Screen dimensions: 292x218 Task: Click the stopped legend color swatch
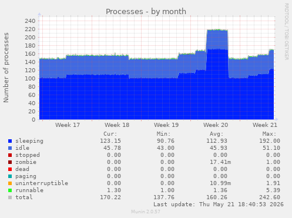point(10,155)
